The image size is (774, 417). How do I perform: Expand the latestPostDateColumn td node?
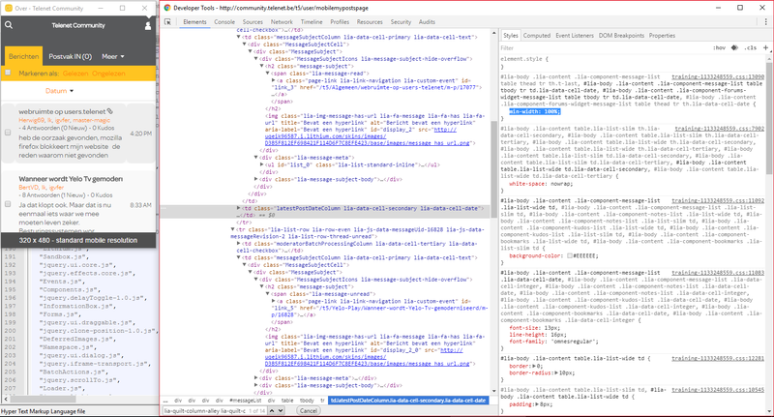(x=239, y=208)
